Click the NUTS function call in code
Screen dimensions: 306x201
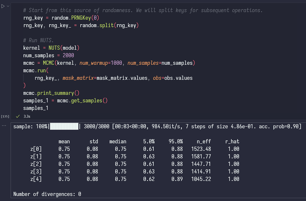point(54,48)
